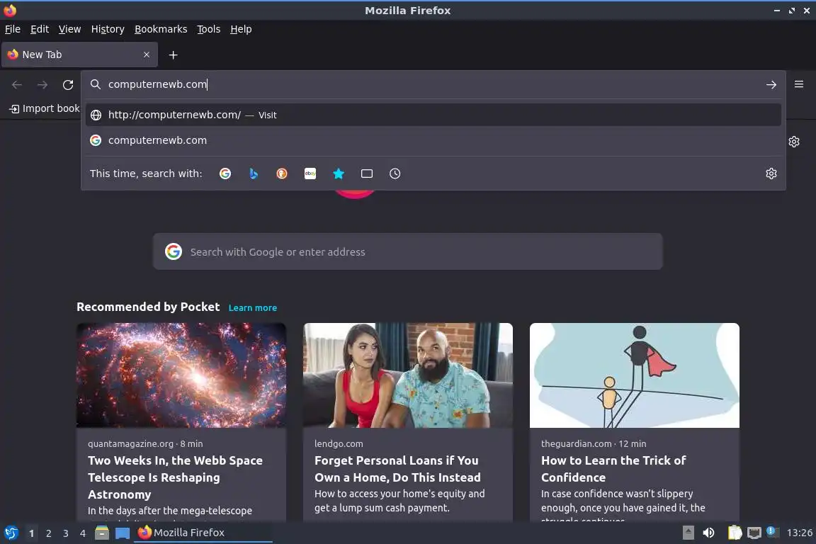Viewport: 816px width, 544px height.
Task: Select the Google search suggestion computernewb.com
Action: pyautogui.click(x=433, y=140)
